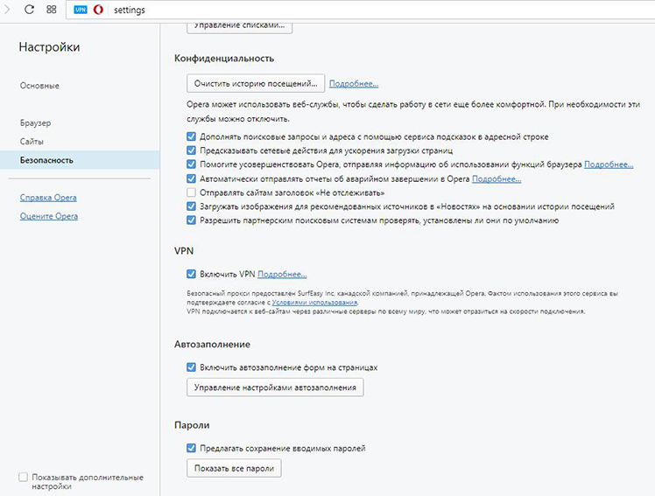Click the red Opera logo icon
Image resolution: width=655 pixels, height=496 pixels.
point(98,10)
